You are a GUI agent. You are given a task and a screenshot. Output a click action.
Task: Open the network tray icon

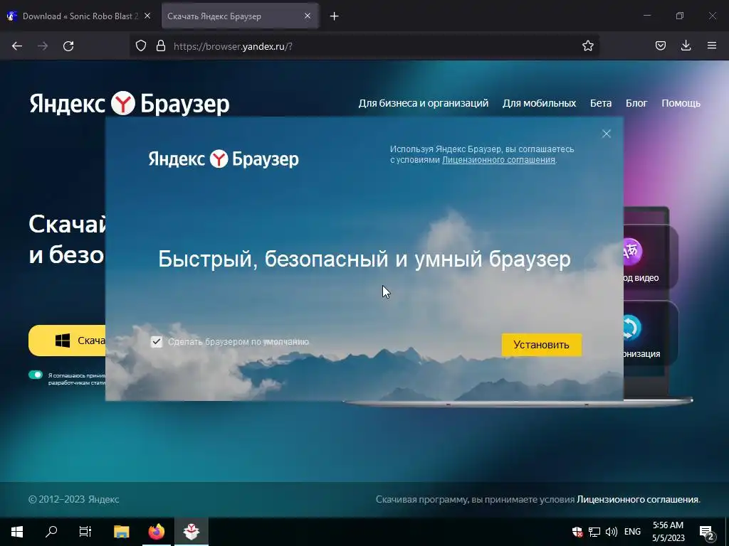point(594,532)
